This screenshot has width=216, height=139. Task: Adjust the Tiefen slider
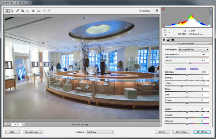click(187, 92)
